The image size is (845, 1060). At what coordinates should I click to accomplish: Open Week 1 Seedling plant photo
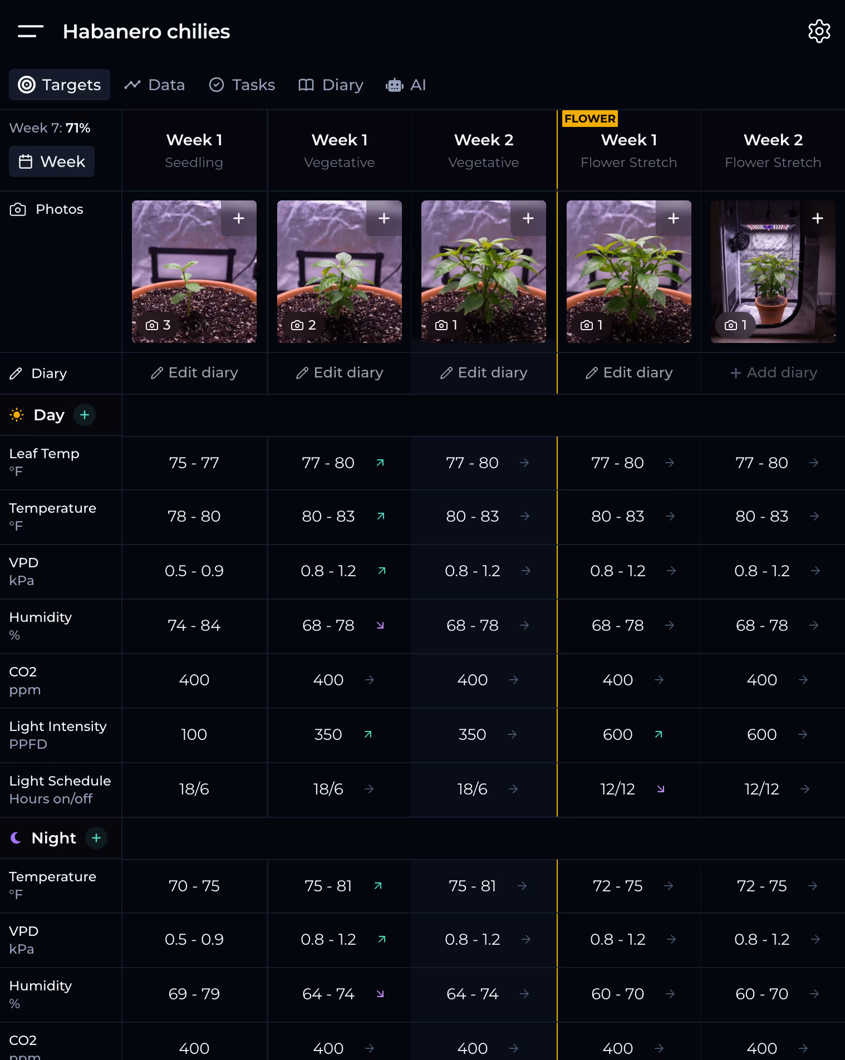(x=194, y=272)
